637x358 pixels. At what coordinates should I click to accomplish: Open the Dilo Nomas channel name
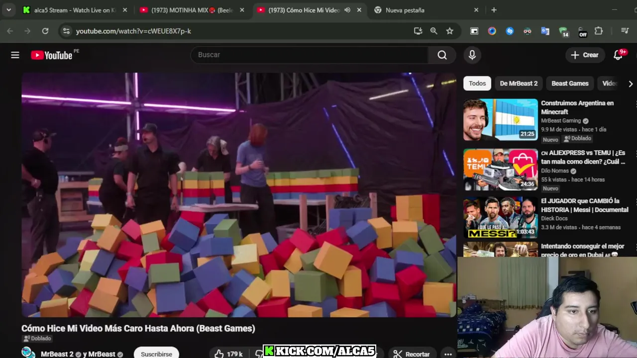pos(555,171)
